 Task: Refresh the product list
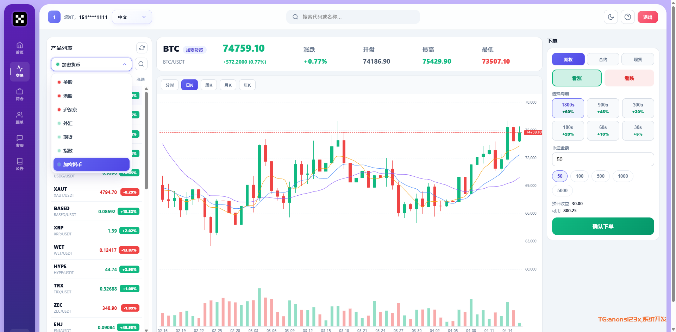(x=142, y=48)
